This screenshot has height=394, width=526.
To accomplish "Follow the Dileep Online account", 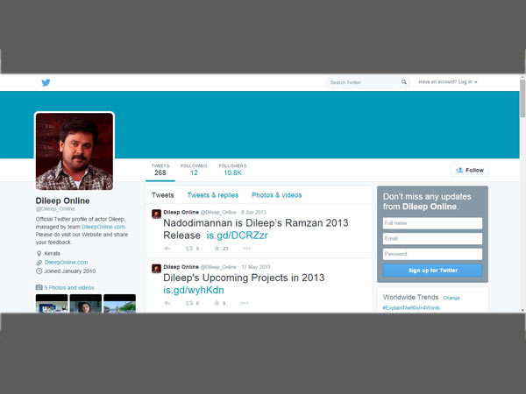I will pyautogui.click(x=470, y=170).
